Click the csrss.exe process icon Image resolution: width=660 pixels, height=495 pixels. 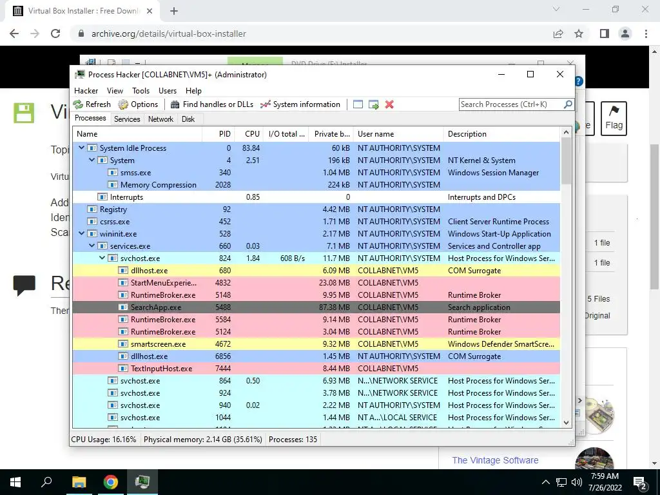pyautogui.click(x=92, y=222)
